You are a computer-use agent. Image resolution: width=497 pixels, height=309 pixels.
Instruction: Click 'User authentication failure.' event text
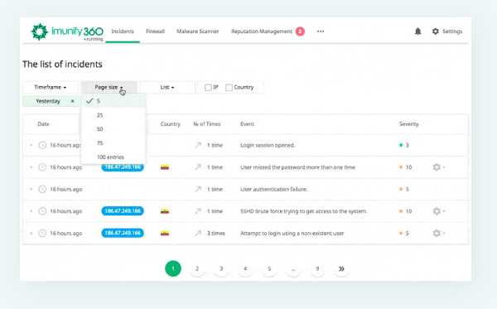click(274, 189)
